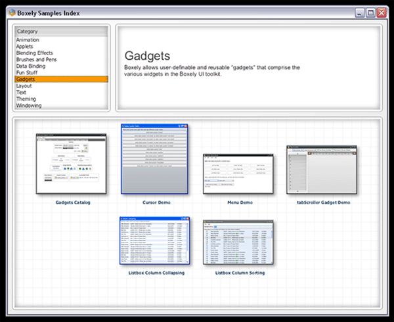This screenshot has height=322, width=394.
Task: Click the Menu Demo label
Action: pos(240,202)
